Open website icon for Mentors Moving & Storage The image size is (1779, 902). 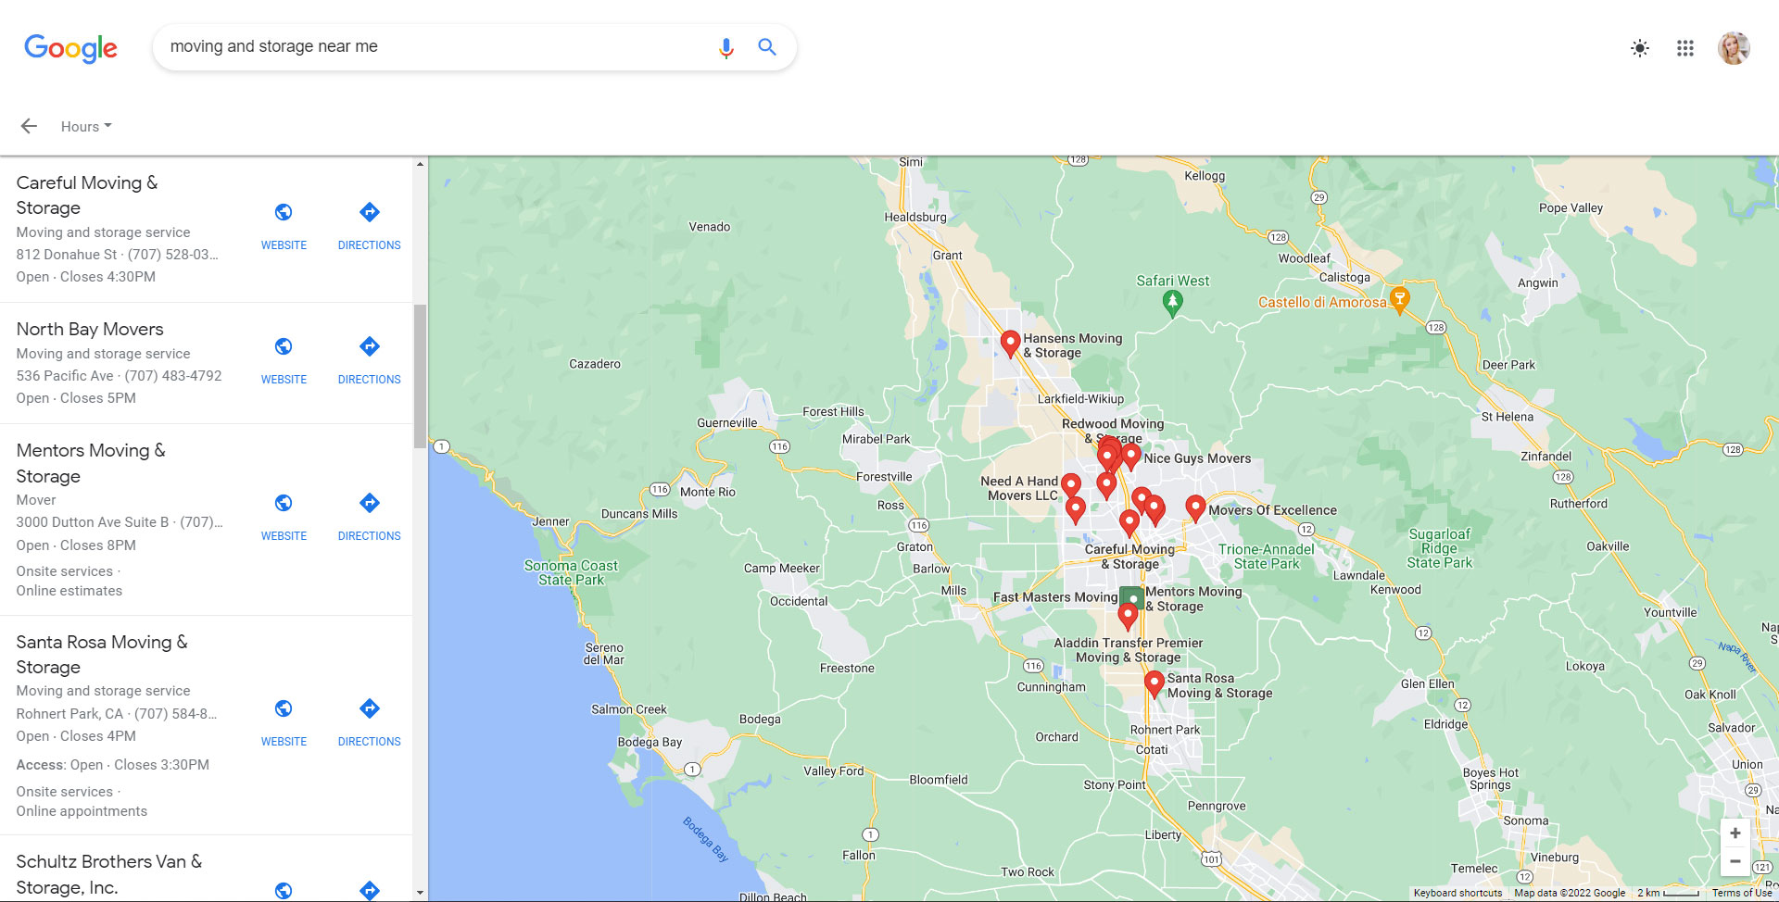pyautogui.click(x=284, y=503)
